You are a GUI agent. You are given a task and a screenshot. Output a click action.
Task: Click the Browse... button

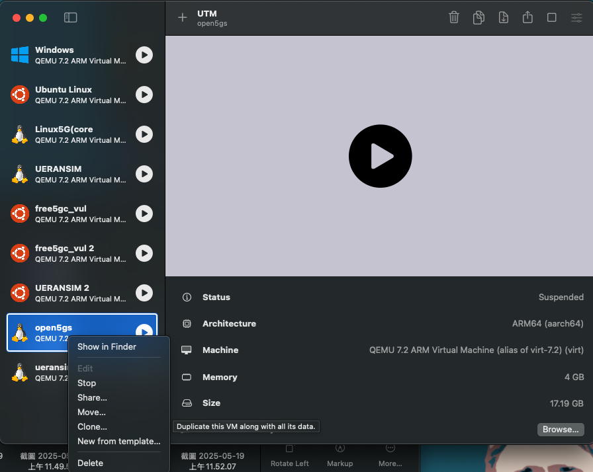pos(561,429)
